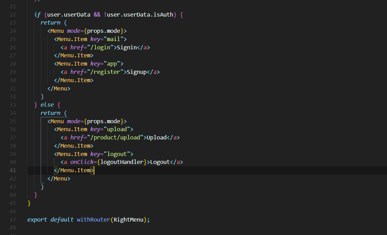The width and height of the screenshot is (387, 235).
Task: Click closing Menu.Item tag on line 30
Action: point(74,80)
